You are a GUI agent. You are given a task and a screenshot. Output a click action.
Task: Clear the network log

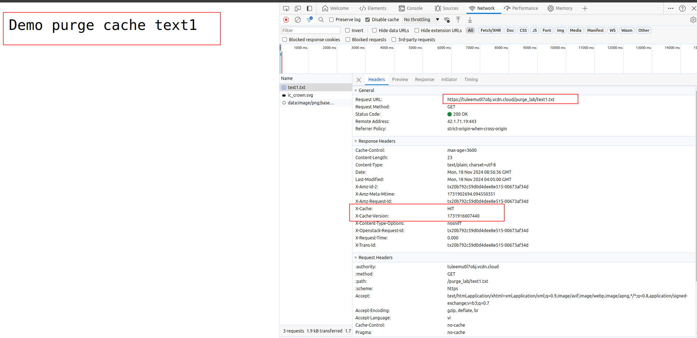pos(298,20)
